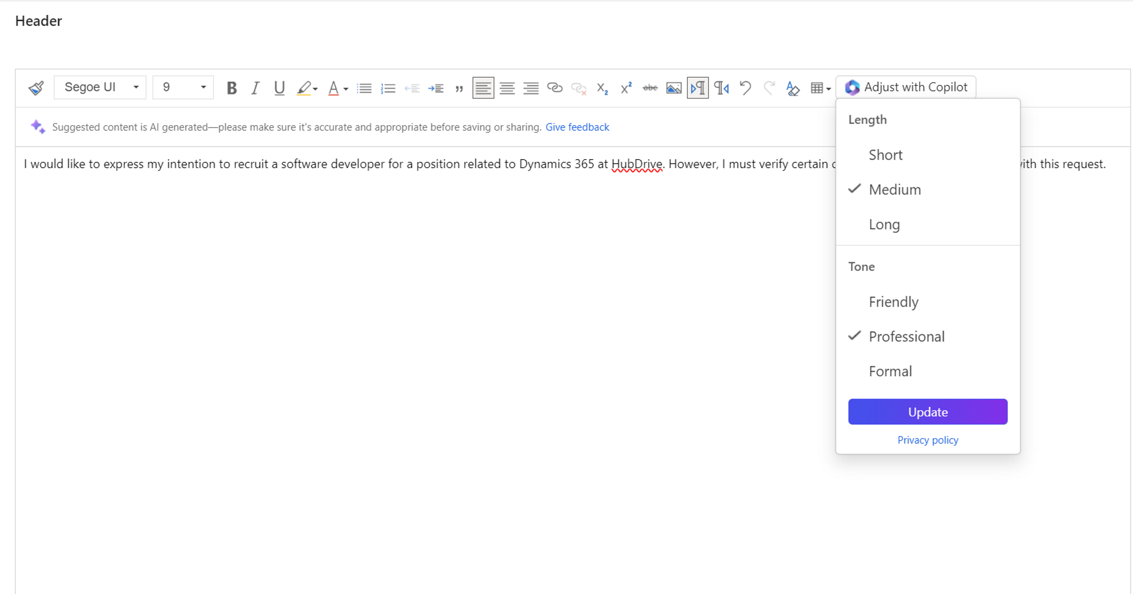
Task: Expand the table dropdown arrow
Action: pos(828,89)
